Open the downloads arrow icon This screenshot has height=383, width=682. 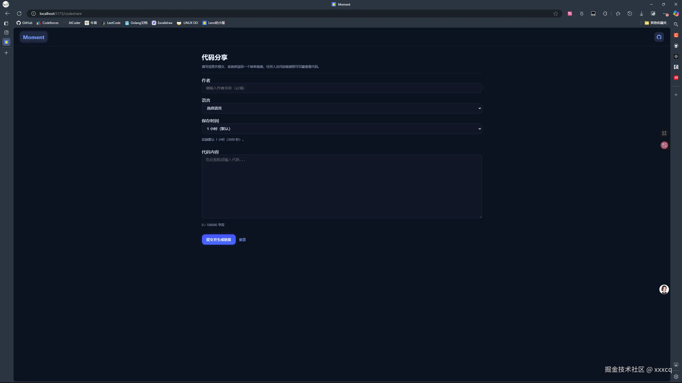click(x=642, y=14)
